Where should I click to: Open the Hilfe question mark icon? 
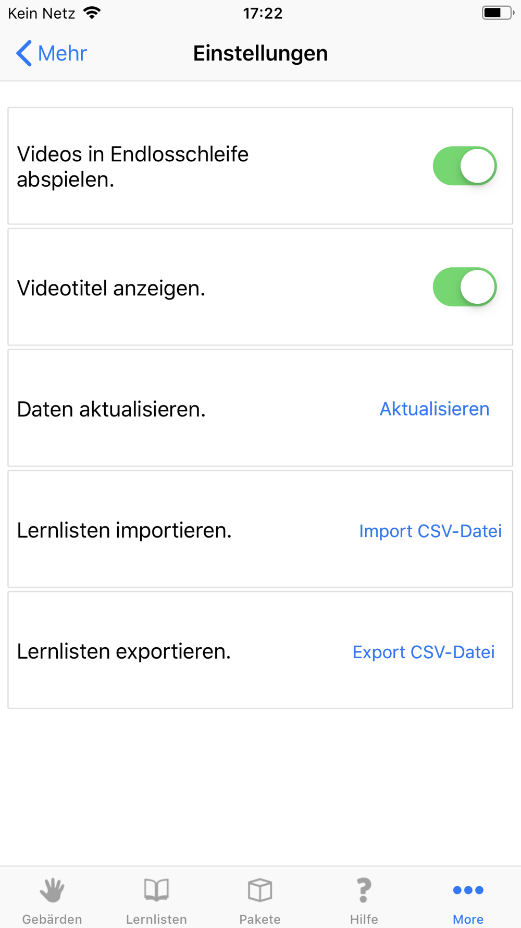click(x=364, y=890)
